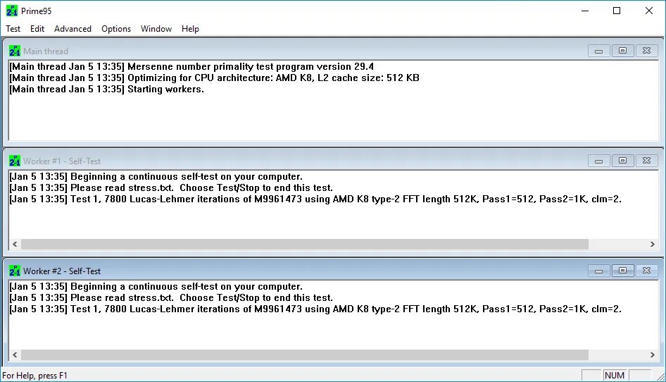Open the Window menu
Image resolution: width=666 pixels, height=382 pixels.
pyautogui.click(x=156, y=28)
